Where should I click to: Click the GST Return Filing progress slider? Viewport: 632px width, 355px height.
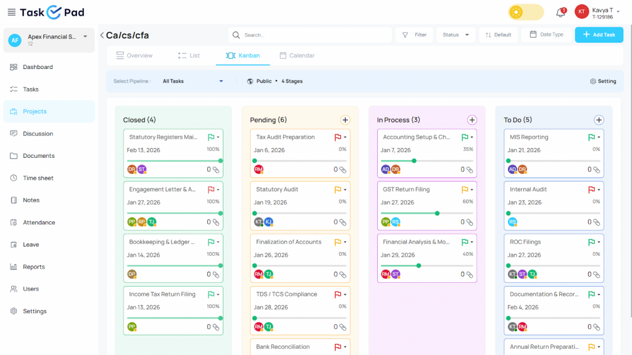436,213
